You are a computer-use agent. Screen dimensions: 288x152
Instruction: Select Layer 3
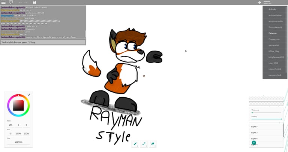pyautogui.click(x=266, y=133)
